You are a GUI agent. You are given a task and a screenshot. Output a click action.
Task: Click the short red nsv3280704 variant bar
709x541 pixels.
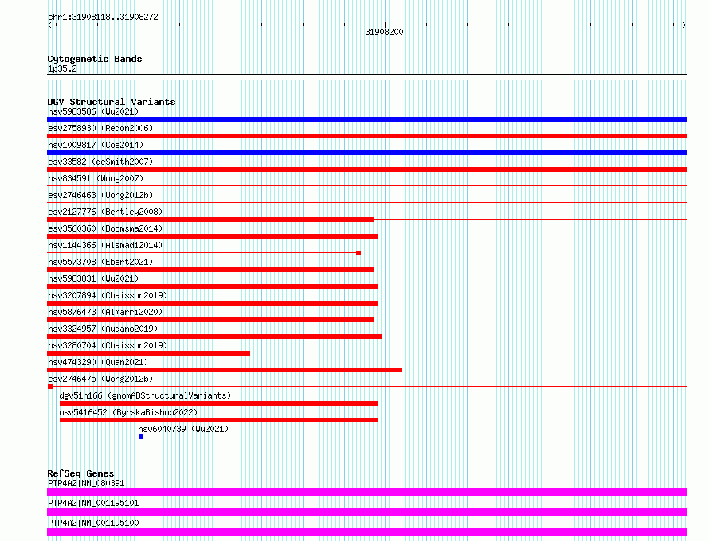tap(149, 353)
